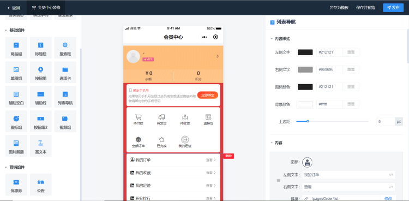The height and width of the screenshot is (201, 409).
Task: Add the 图标组 component
Action: tap(16, 121)
